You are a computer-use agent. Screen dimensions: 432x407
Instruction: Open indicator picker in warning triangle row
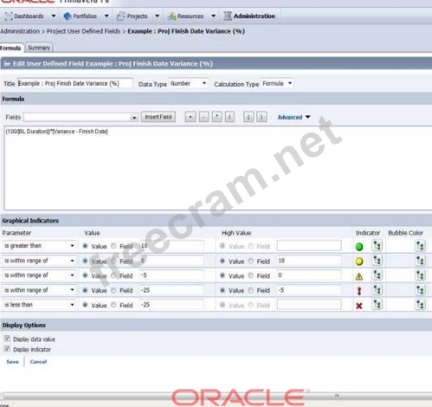(377, 275)
